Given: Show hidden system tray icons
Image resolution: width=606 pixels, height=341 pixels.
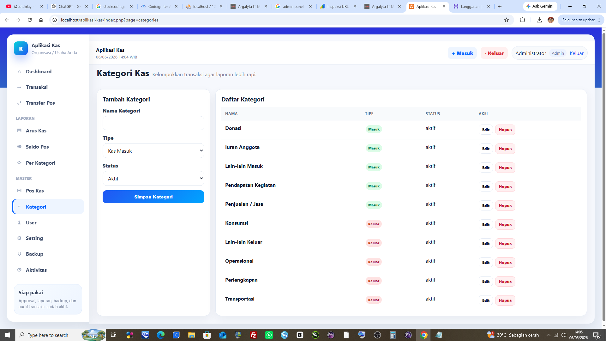Looking at the screenshot, I should tap(549, 335).
